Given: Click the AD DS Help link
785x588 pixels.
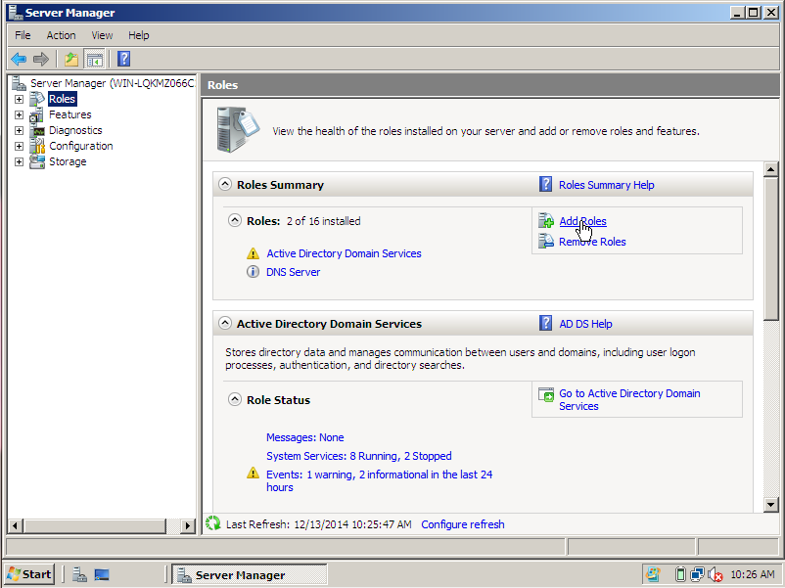Looking at the screenshot, I should [x=585, y=324].
